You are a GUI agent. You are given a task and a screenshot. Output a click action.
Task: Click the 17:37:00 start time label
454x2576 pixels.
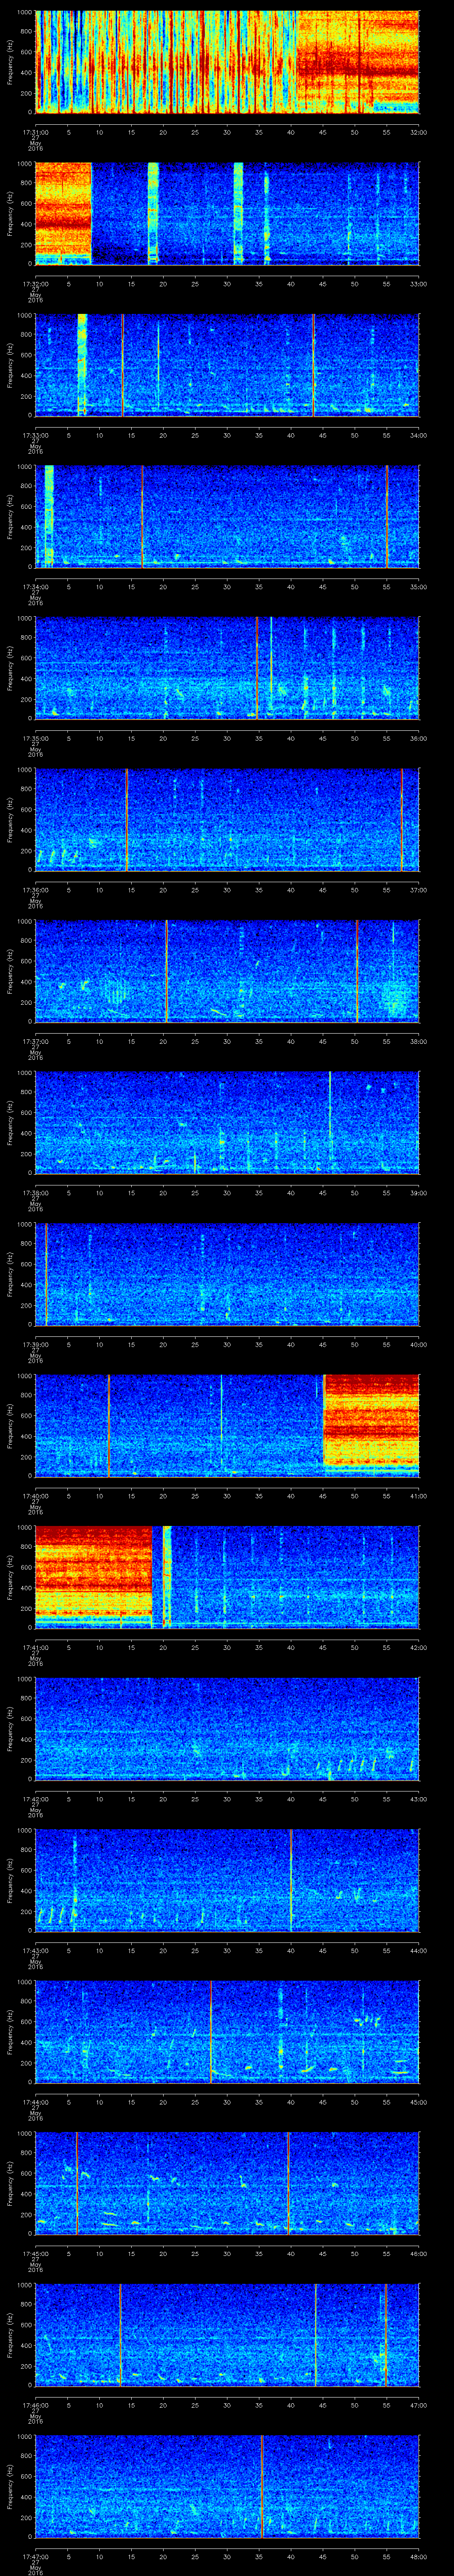click(x=36, y=1041)
